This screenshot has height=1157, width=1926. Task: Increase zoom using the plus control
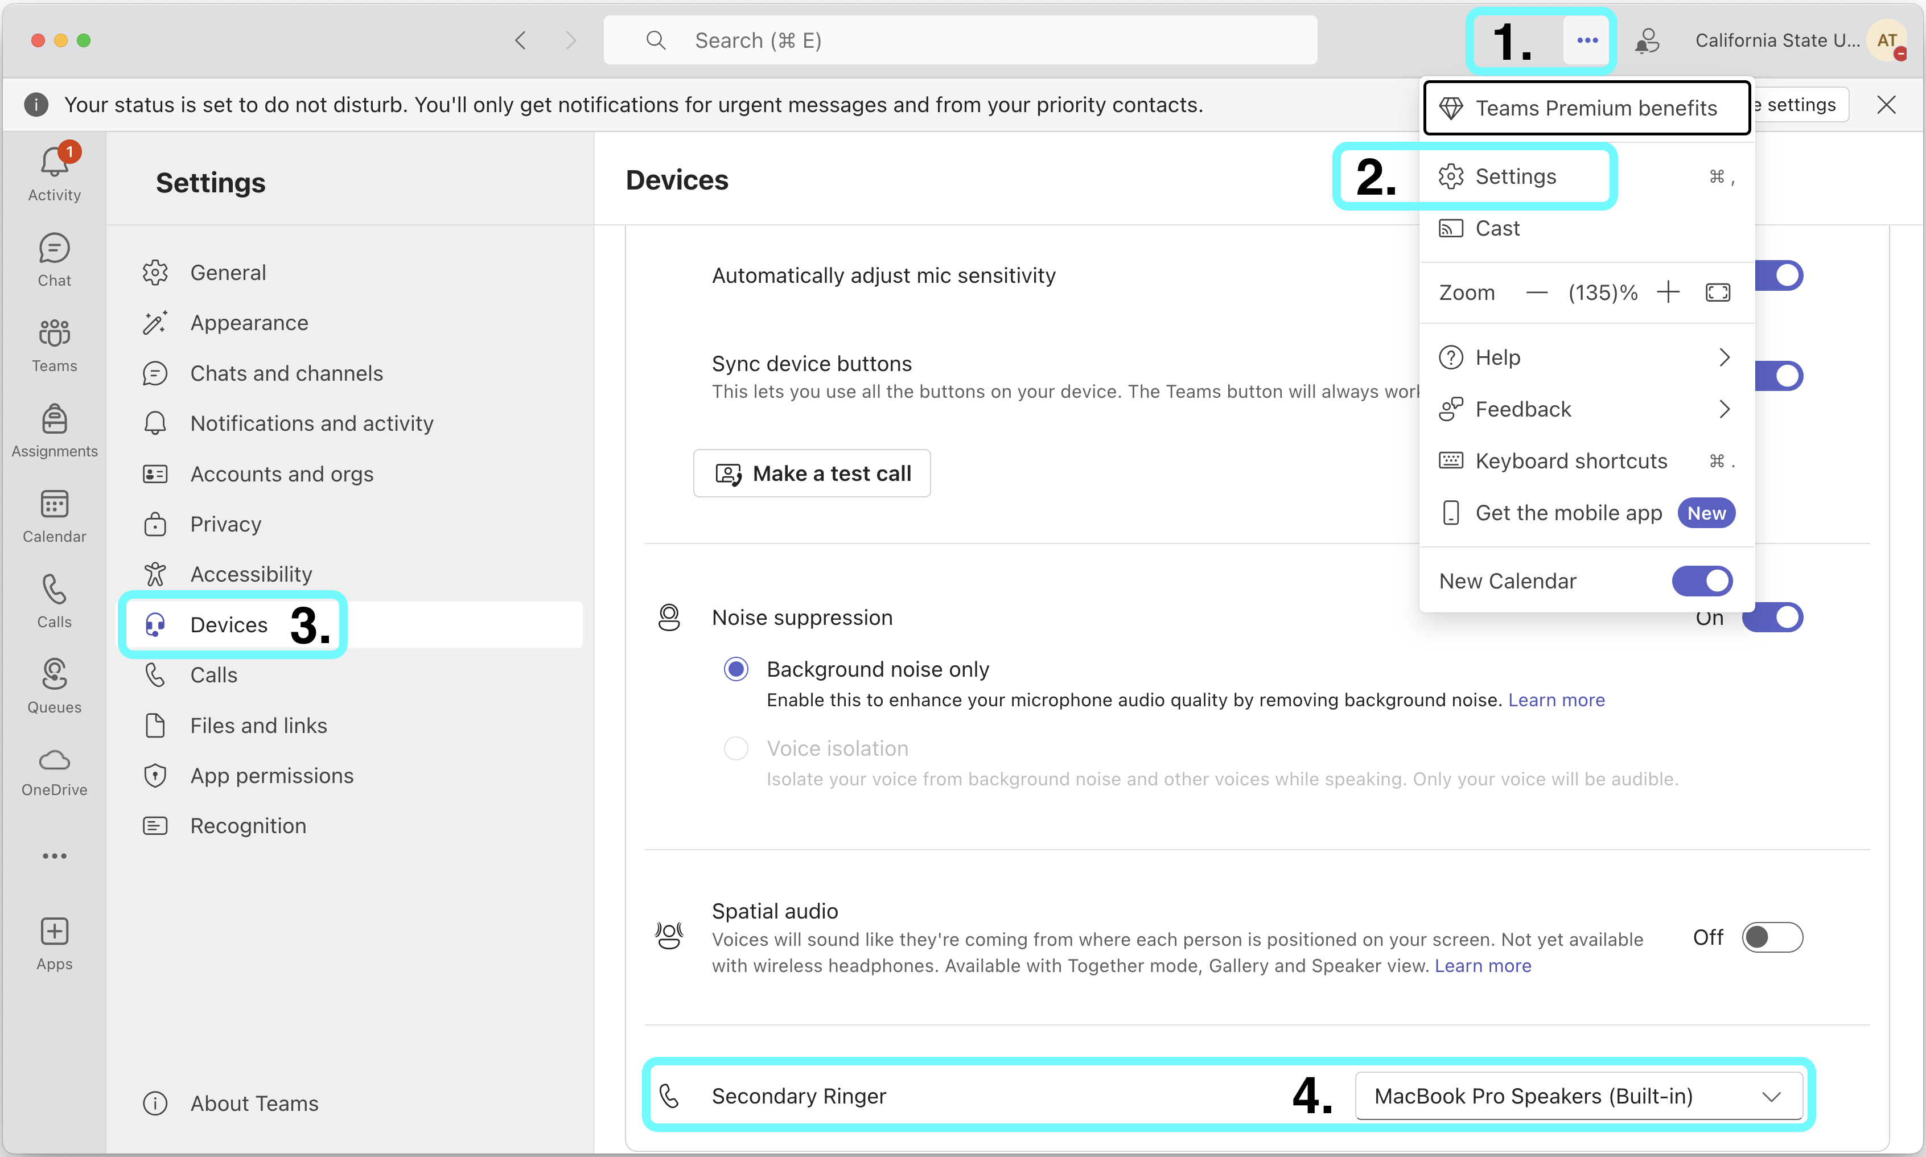[1668, 291]
